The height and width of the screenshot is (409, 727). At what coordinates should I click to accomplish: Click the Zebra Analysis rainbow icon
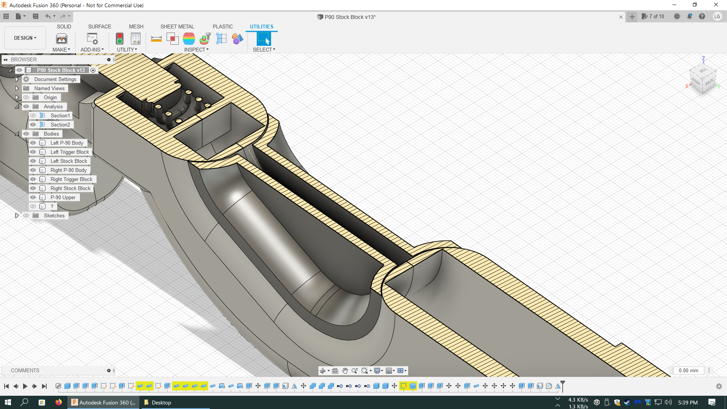[189, 39]
